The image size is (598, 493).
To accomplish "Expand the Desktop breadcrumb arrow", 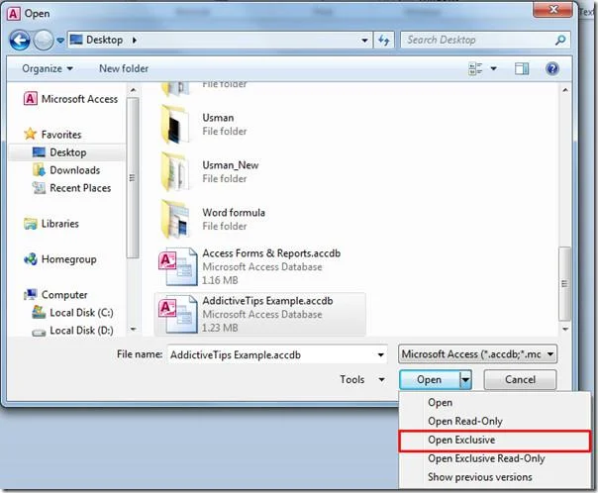I will click(135, 40).
